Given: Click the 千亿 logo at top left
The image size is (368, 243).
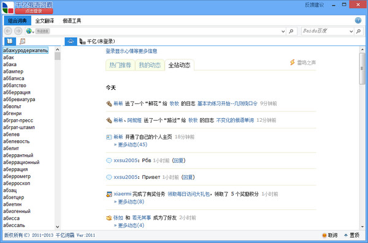Looking at the screenshot, I should pos(8,8).
